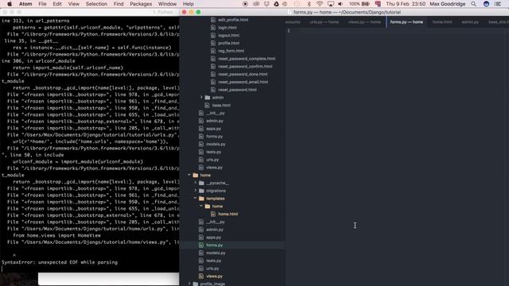Switch to the admin.py editor tab
Image resolution: width=509 pixels, height=286 pixels.
(x=470, y=22)
